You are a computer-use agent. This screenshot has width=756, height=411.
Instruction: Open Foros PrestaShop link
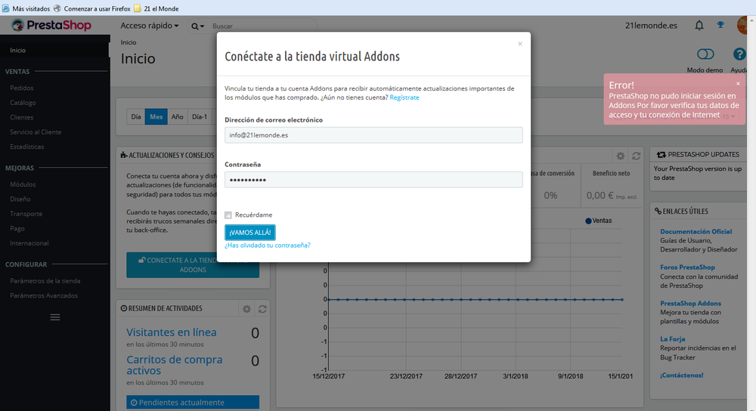point(687,267)
